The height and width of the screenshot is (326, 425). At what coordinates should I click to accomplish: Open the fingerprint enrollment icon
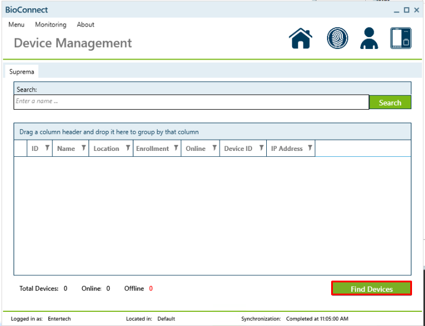tap(337, 39)
